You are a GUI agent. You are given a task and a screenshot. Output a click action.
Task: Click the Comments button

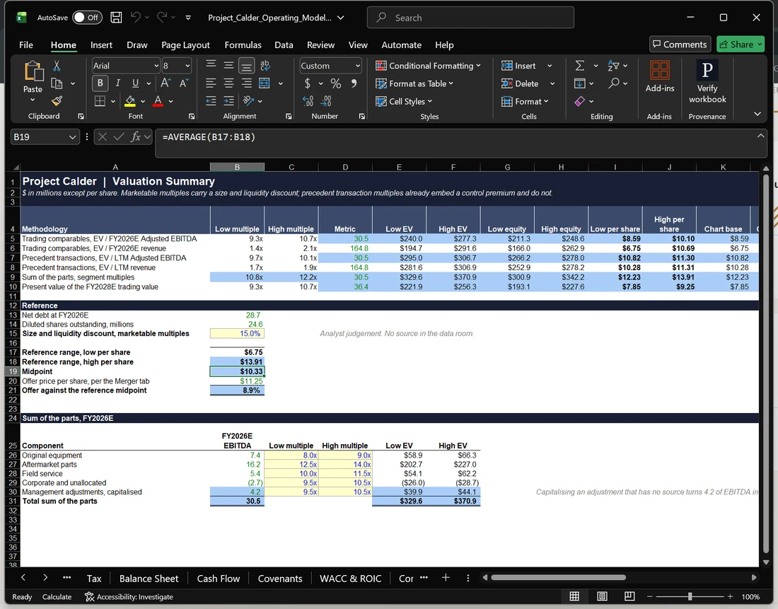click(x=680, y=44)
